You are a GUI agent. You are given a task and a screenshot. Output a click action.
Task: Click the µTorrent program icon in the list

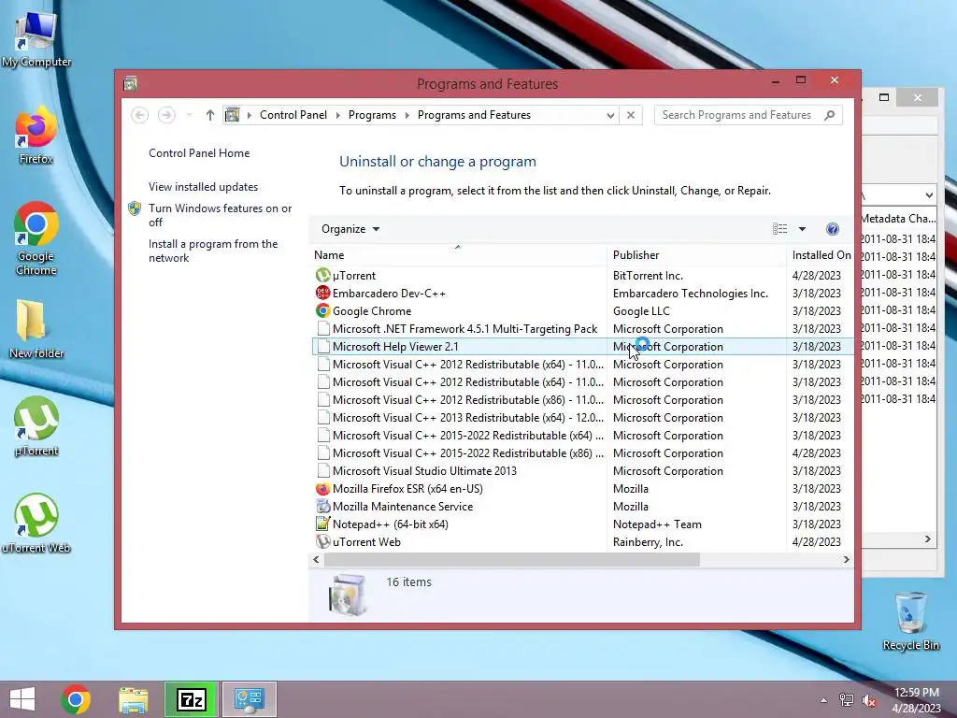(x=322, y=276)
